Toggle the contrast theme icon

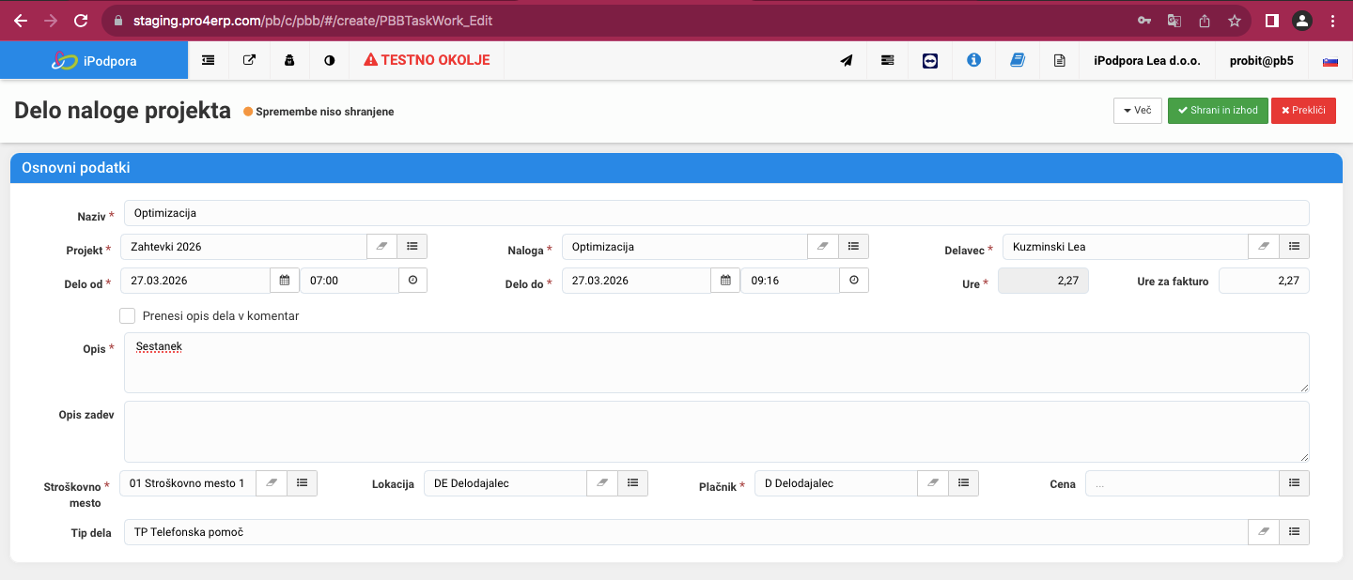pos(330,60)
